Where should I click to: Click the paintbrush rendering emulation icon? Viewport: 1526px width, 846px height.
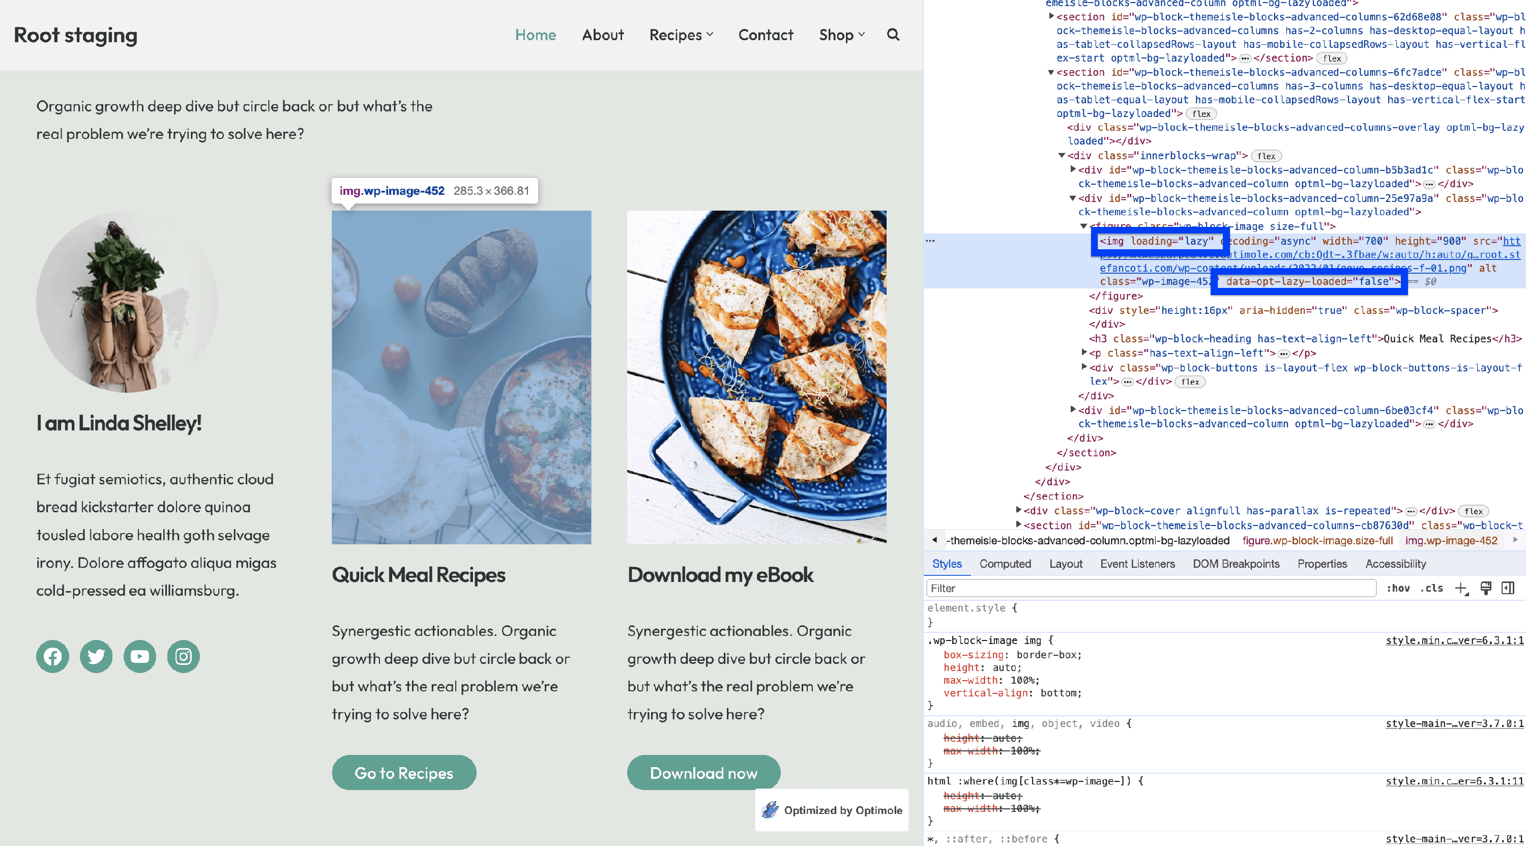pyautogui.click(x=1486, y=588)
